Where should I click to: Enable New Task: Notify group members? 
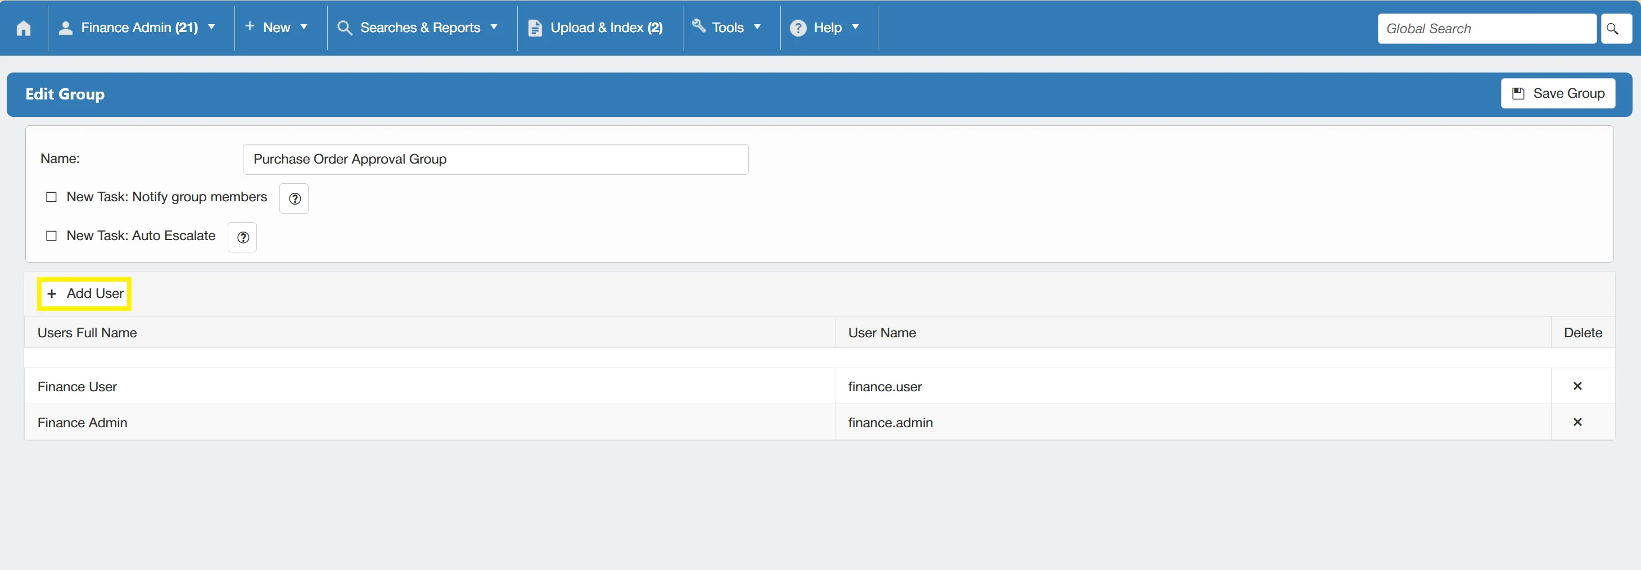click(52, 197)
